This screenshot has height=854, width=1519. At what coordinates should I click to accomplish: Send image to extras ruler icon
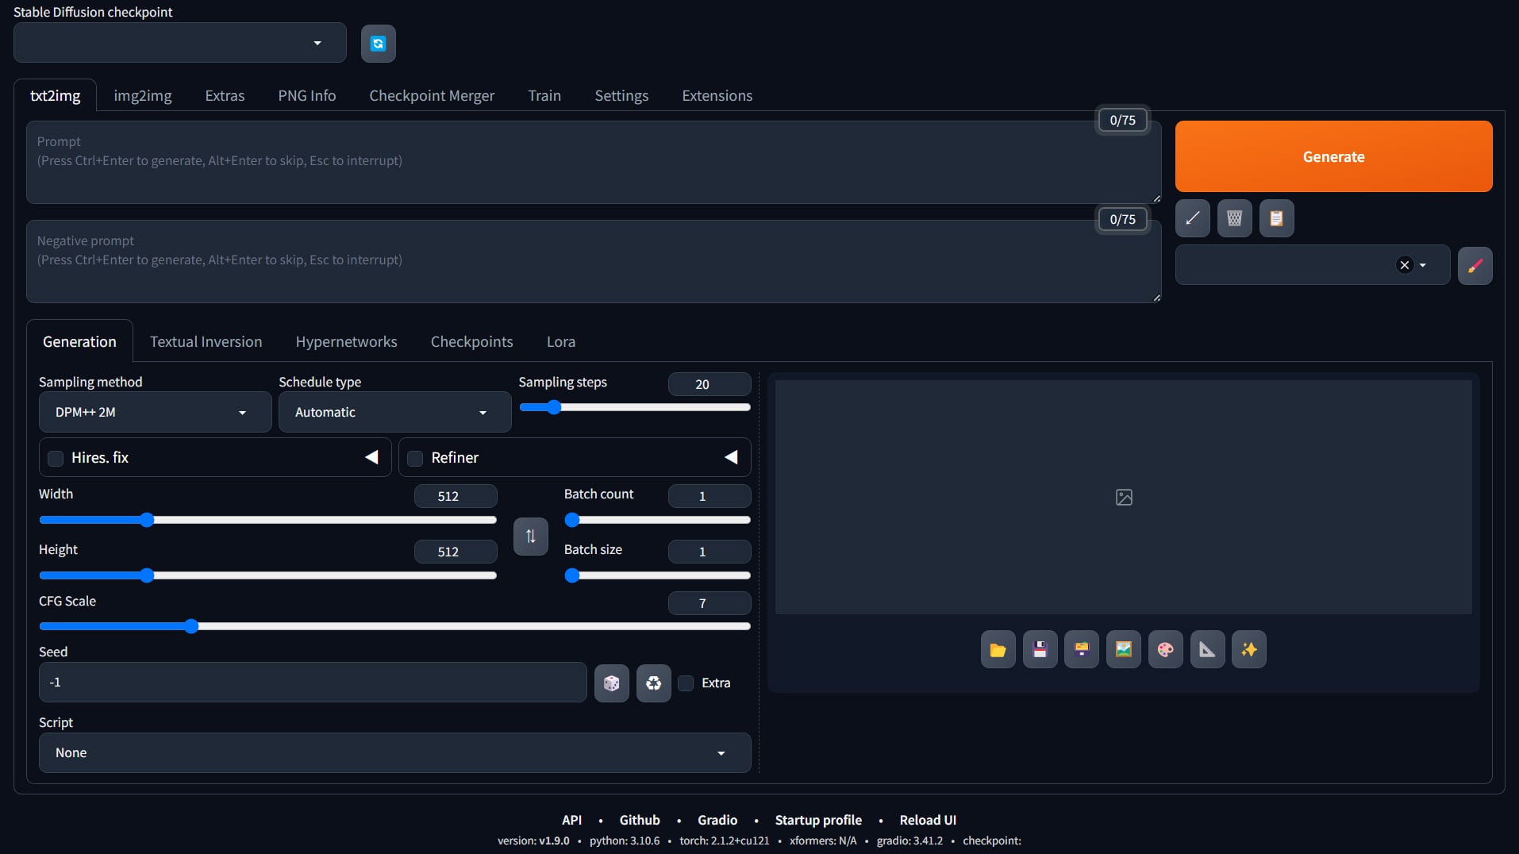pyautogui.click(x=1207, y=650)
